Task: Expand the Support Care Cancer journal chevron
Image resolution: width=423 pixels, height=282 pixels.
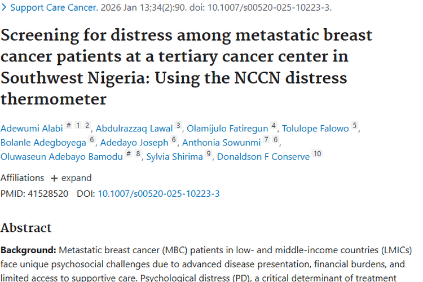Action: click(5, 8)
